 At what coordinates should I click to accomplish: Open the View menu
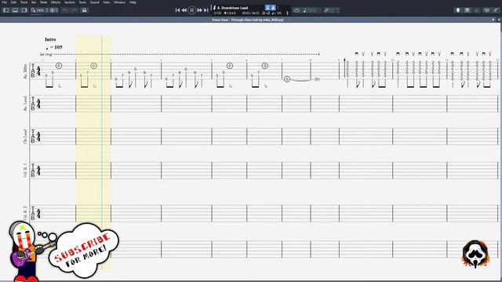[x=107, y=2]
